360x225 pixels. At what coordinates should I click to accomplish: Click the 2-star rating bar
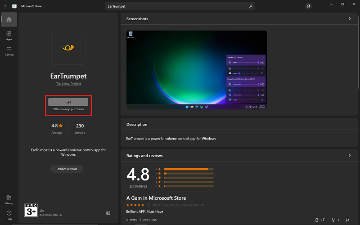click(189, 182)
